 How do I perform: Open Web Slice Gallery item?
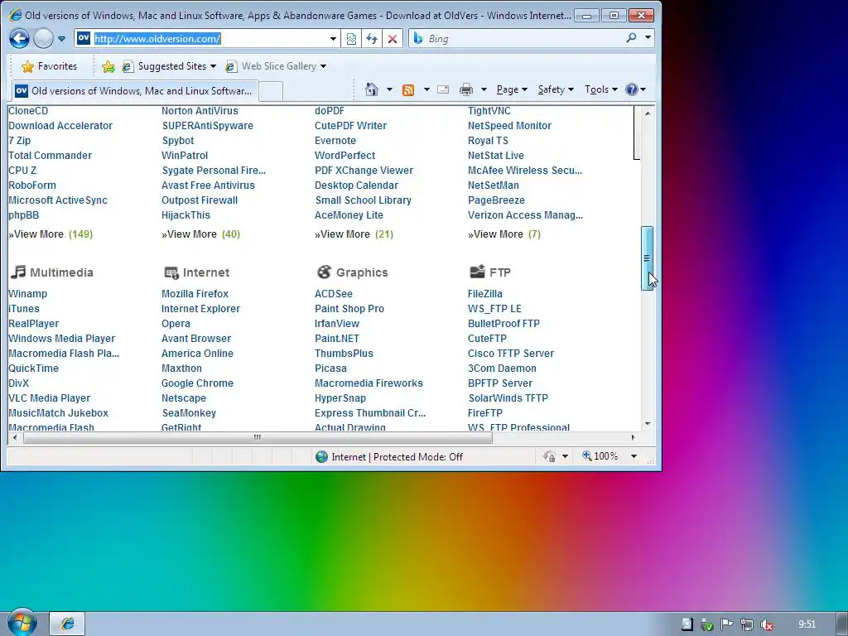point(276,66)
